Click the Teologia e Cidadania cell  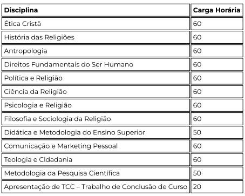[x=96, y=160]
